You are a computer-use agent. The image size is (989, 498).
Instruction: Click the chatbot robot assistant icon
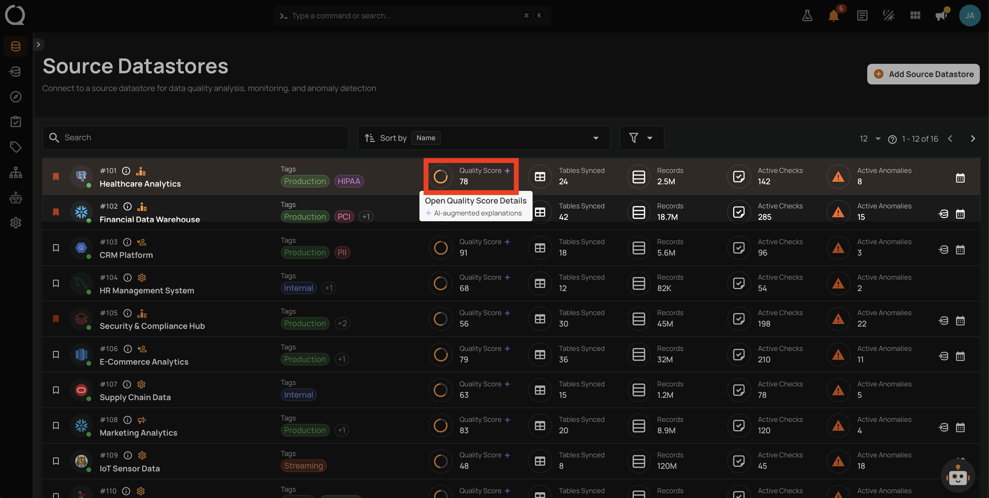(x=957, y=476)
